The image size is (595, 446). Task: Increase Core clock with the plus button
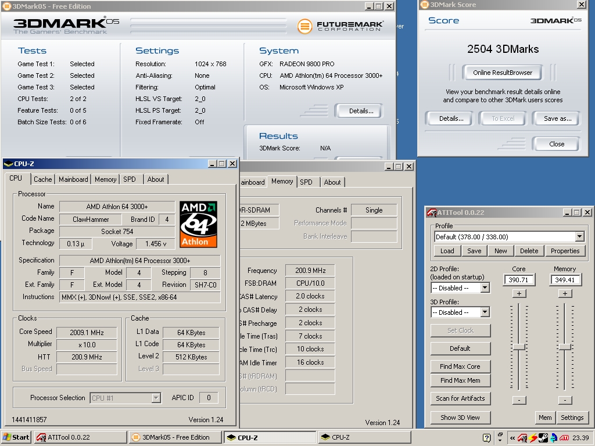tap(519, 293)
